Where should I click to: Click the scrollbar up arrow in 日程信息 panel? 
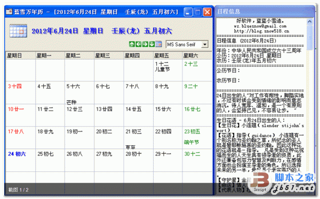[x=309, y=21]
